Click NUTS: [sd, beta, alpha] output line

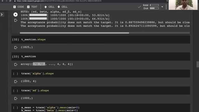[x=51, y=12]
